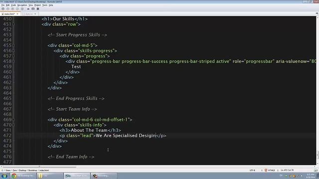Click the Ln 472 Col position indicator
Viewport: 319px width, 179px height.
coord(287,170)
